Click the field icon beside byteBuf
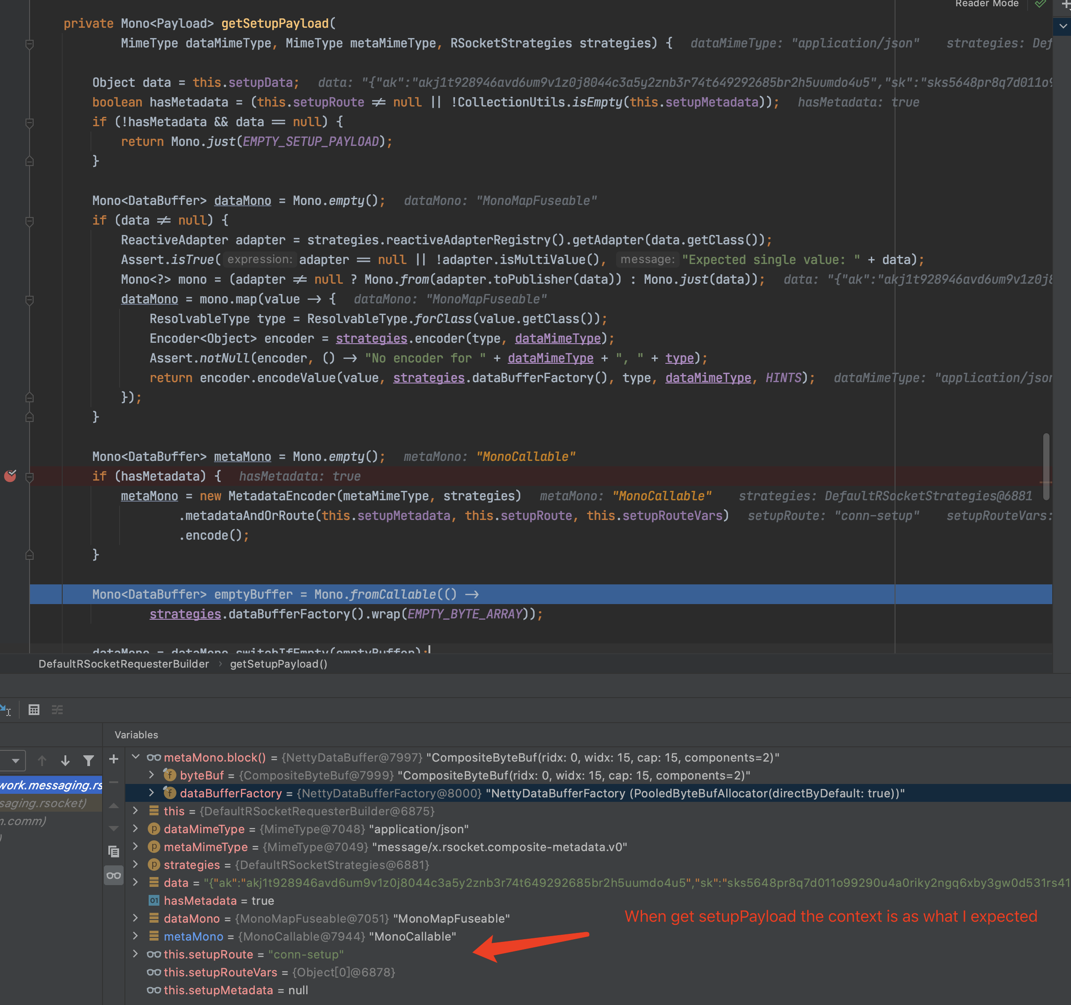This screenshot has width=1071, height=1005. click(x=170, y=775)
